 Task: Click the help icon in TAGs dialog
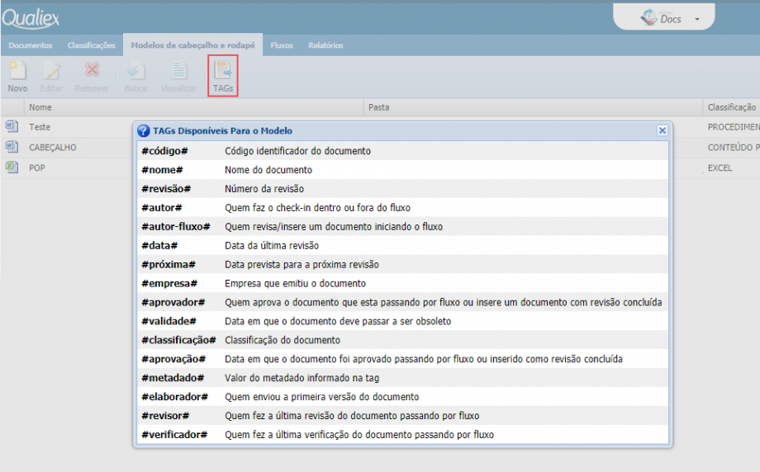[x=143, y=130]
